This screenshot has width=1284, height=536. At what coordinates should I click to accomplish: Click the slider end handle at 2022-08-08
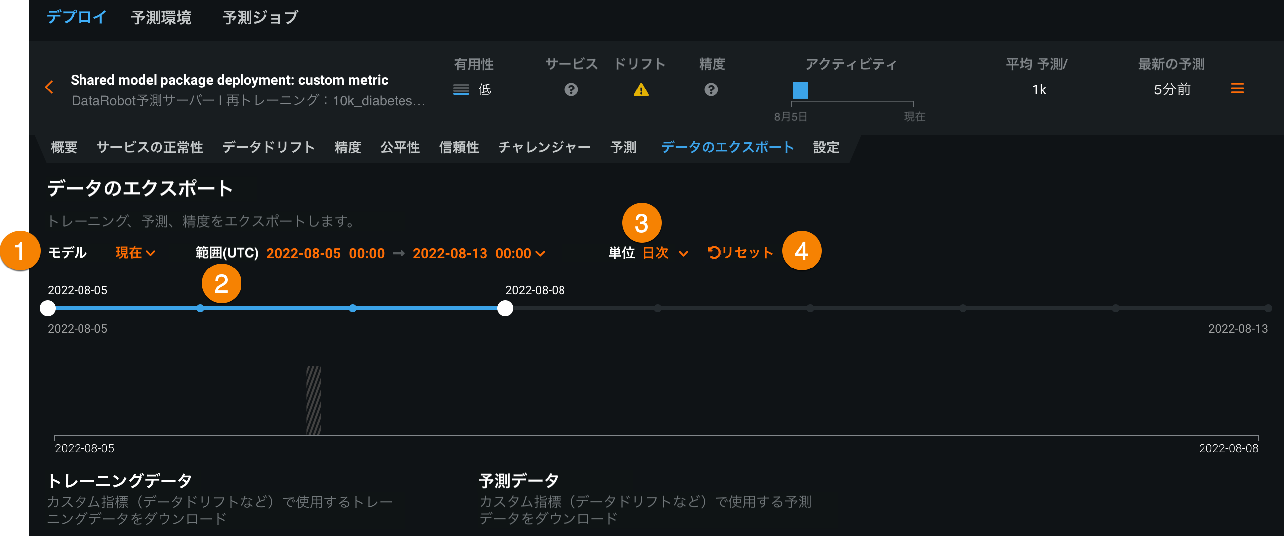[505, 308]
